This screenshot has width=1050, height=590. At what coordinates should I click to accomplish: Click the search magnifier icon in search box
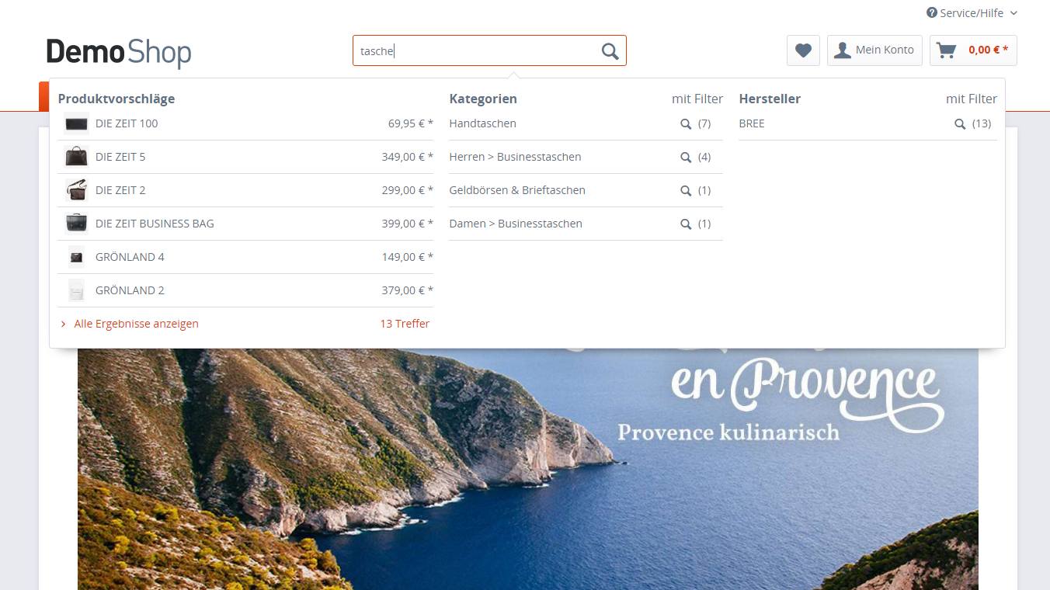coord(610,51)
